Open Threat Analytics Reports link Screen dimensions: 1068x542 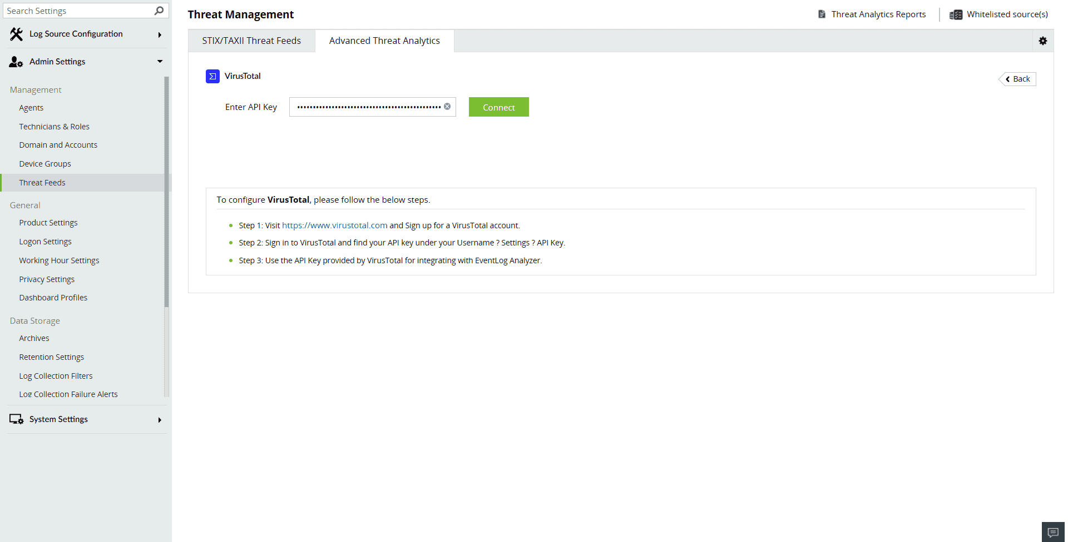click(x=879, y=14)
